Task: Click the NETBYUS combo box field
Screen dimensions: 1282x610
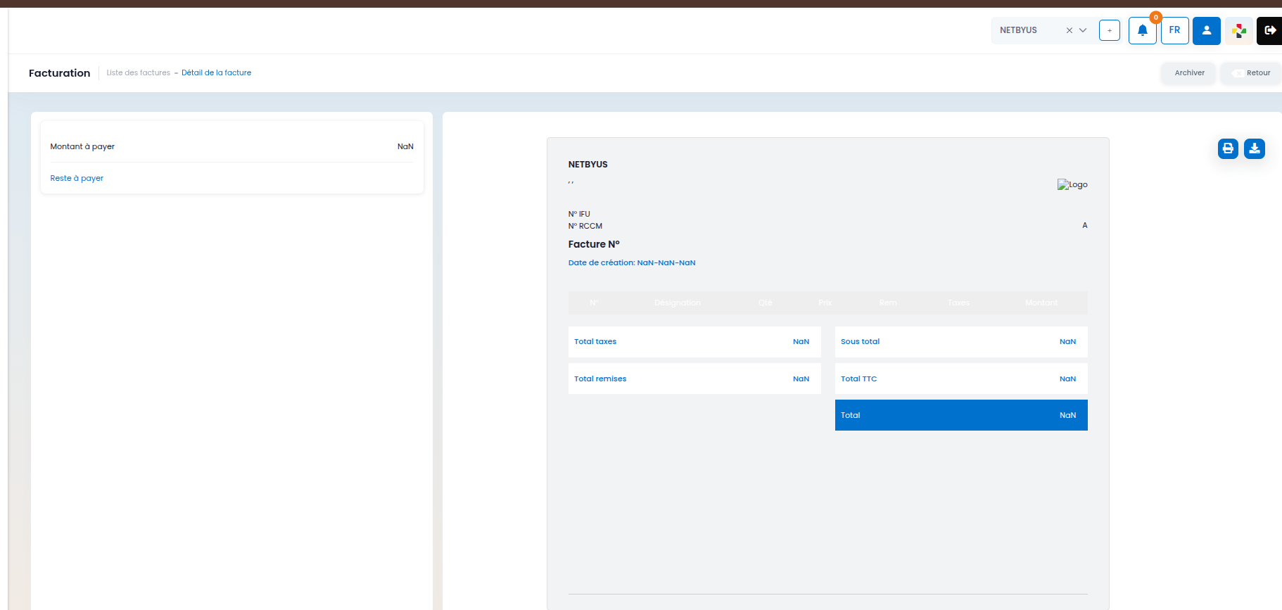Action: click(1027, 30)
